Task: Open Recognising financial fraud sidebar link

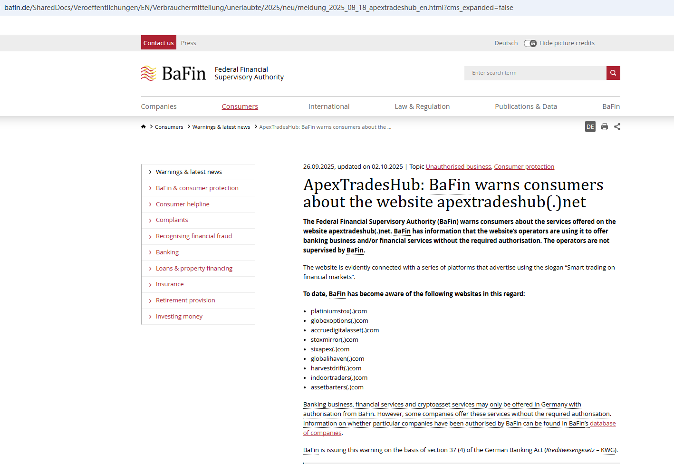Action: tap(194, 236)
